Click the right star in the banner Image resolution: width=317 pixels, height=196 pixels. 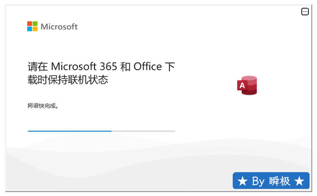[x=299, y=181]
